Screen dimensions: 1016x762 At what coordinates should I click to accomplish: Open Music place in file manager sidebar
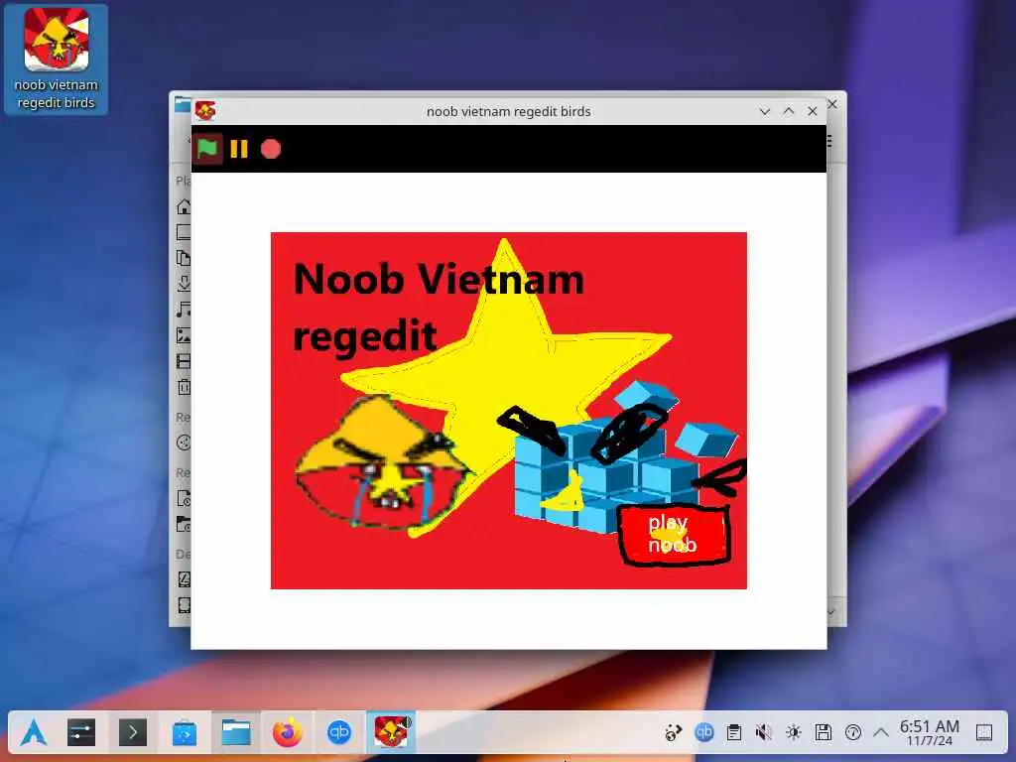184,310
